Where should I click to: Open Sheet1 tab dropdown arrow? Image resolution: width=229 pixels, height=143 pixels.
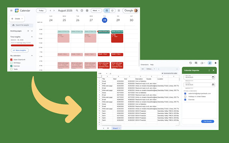tap(120, 128)
